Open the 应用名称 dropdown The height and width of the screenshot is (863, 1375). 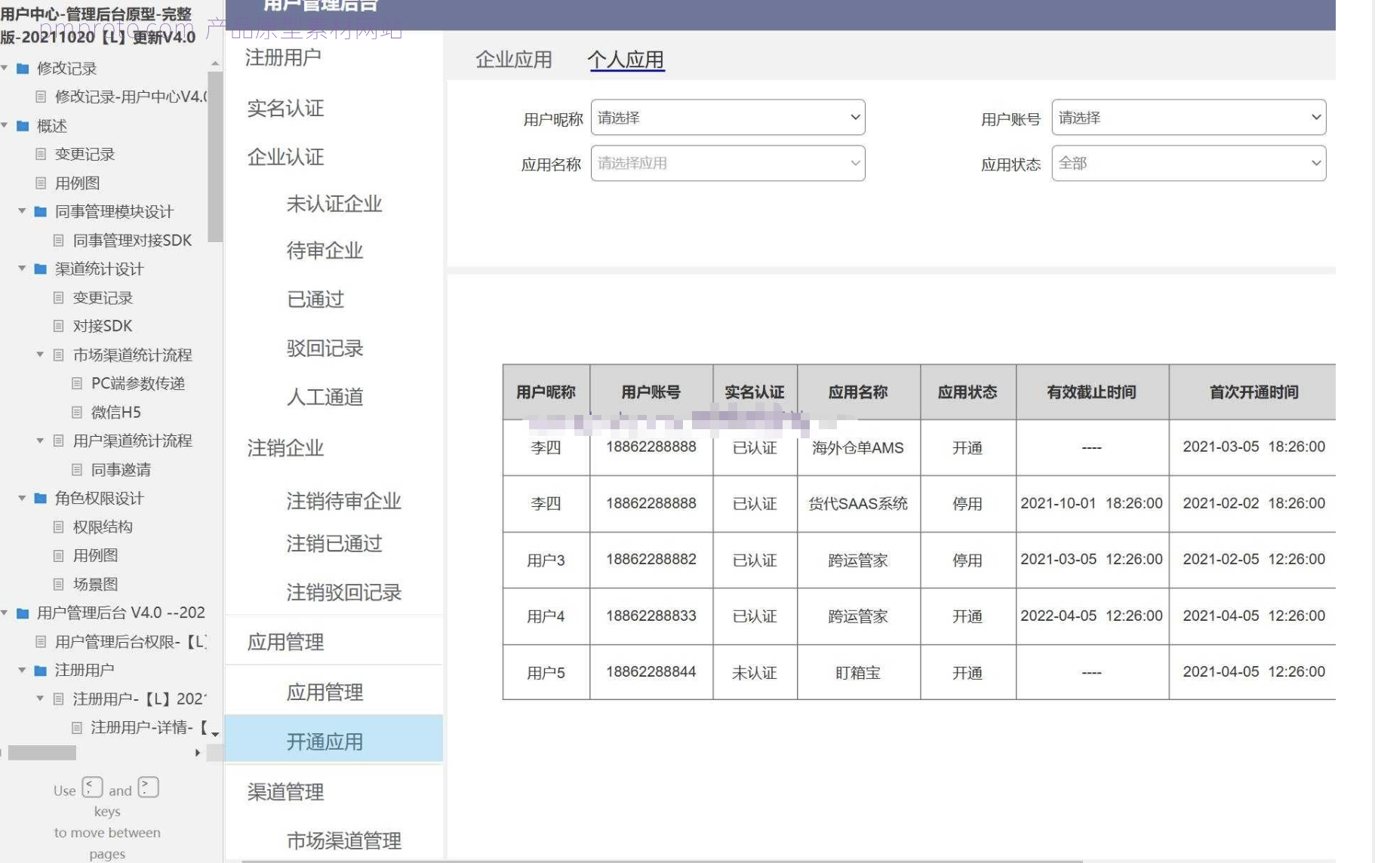click(x=727, y=164)
